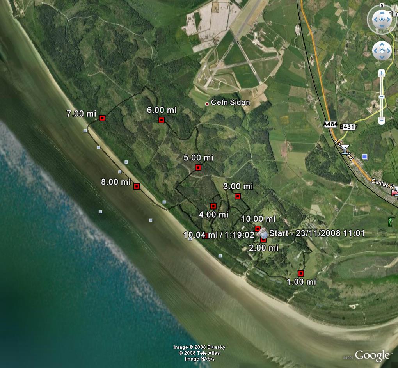Click the N north indicator on the compass ring
Image resolution: width=398 pixels, height=368 pixels.
[382, 5]
